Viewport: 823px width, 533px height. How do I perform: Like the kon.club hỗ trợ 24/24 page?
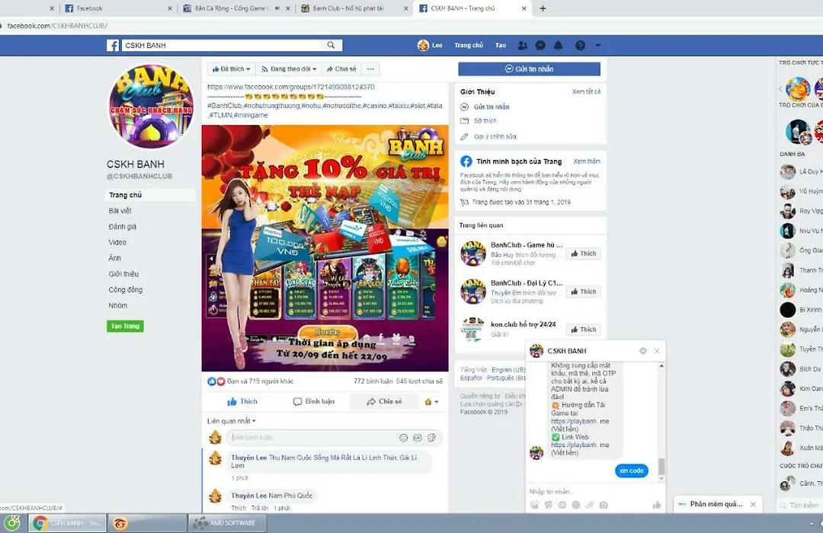tap(583, 330)
